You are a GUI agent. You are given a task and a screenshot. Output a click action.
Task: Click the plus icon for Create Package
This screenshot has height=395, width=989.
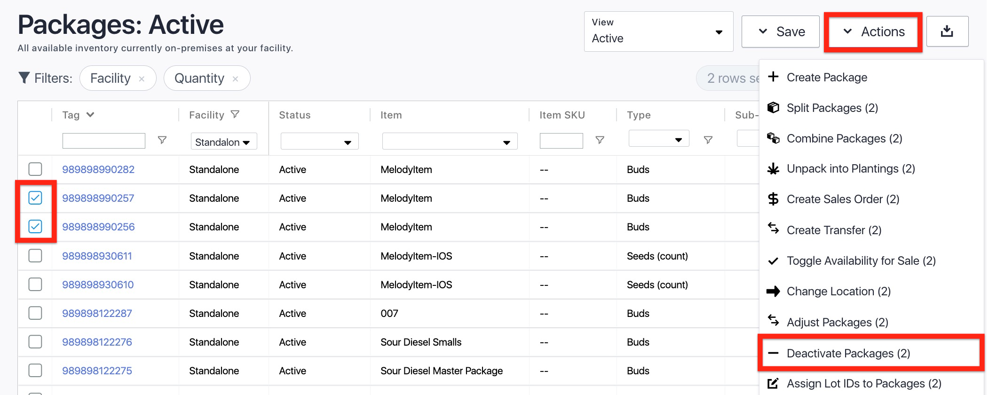pyautogui.click(x=773, y=77)
